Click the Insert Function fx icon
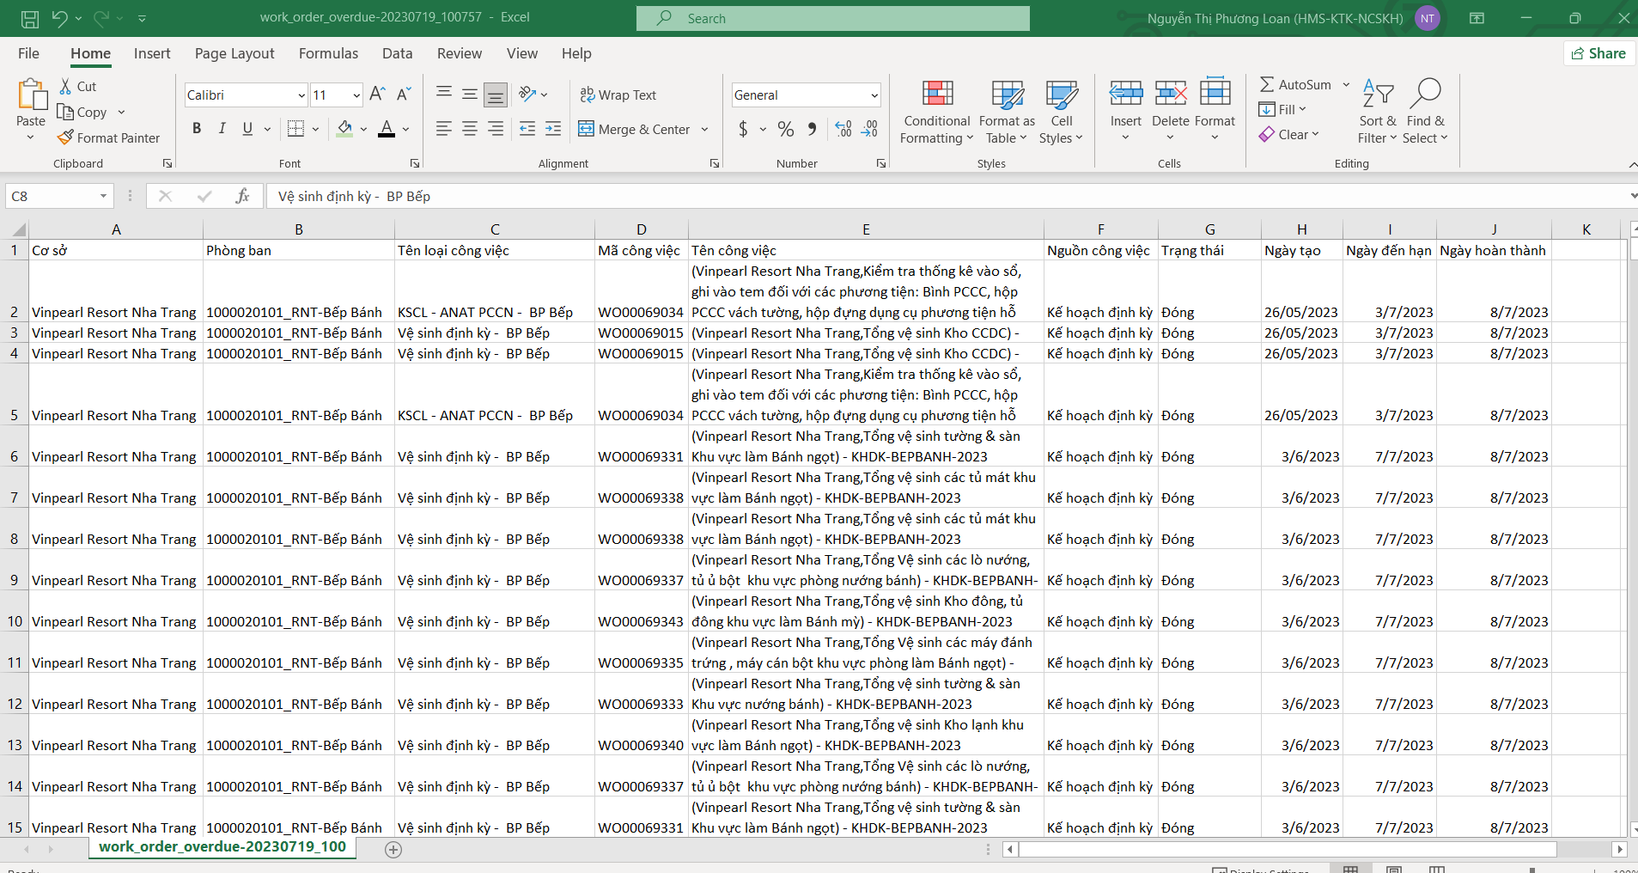1638x873 pixels. click(x=242, y=196)
